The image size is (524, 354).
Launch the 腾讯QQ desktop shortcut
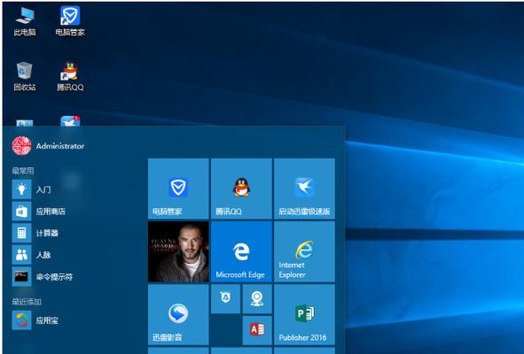70,77
